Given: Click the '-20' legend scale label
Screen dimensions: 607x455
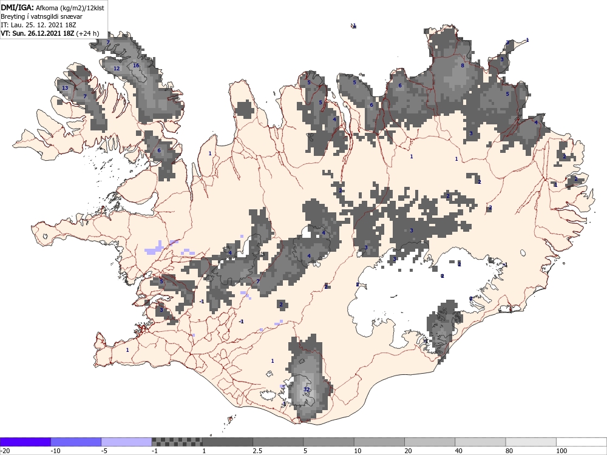Looking at the screenshot, I should tap(5, 451).
